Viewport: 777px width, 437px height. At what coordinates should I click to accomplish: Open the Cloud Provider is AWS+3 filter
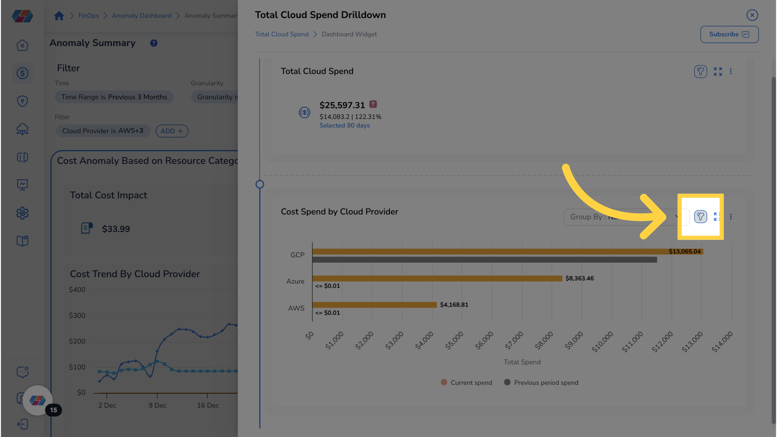pyautogui.click(x=103, y=131)
